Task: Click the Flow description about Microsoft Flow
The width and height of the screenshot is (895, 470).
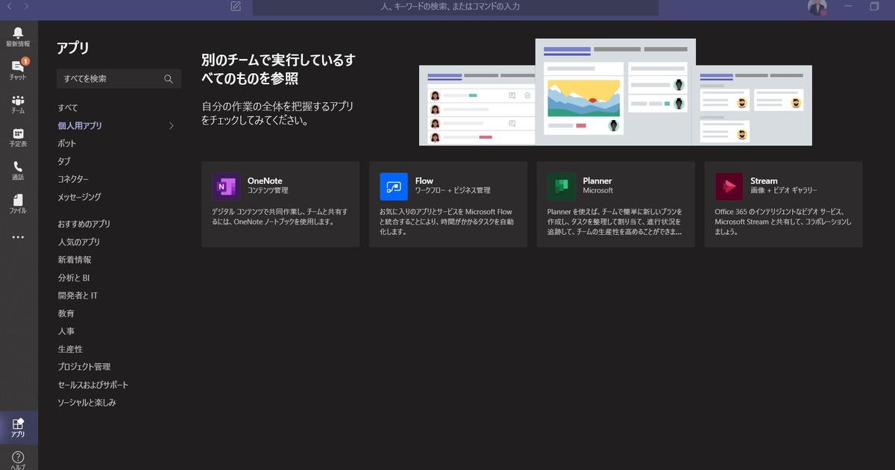Action: (446, 222)
